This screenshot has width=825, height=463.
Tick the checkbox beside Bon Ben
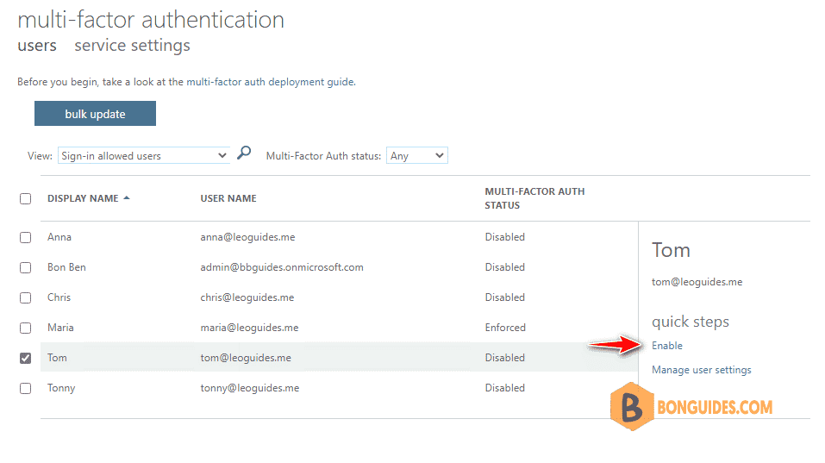point(25,267)
